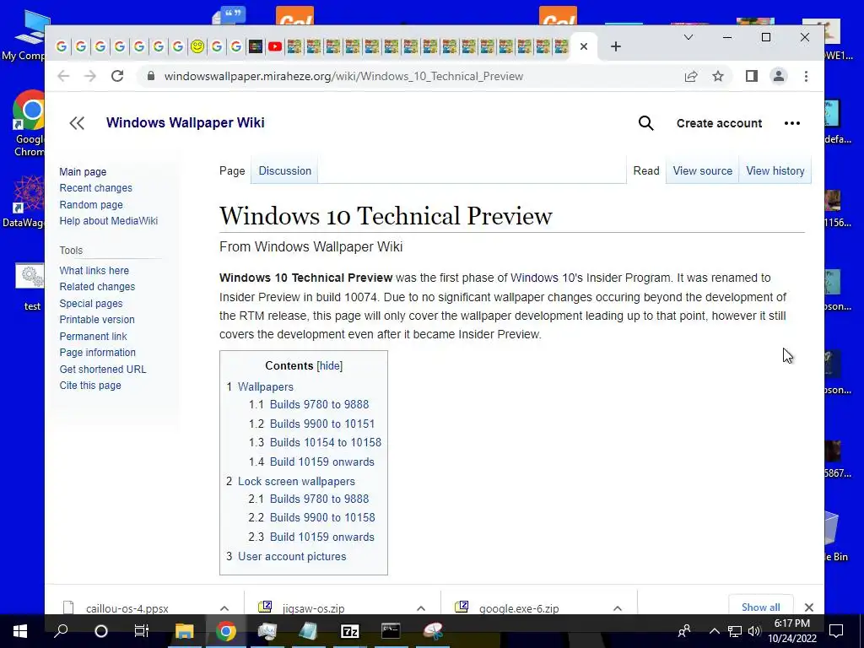Open Related changes link

97,287
